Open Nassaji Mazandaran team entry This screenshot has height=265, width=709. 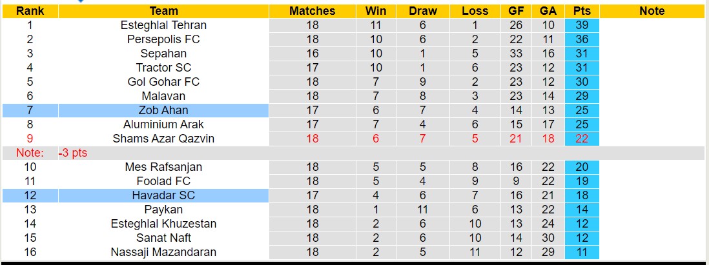coord(163,252)
